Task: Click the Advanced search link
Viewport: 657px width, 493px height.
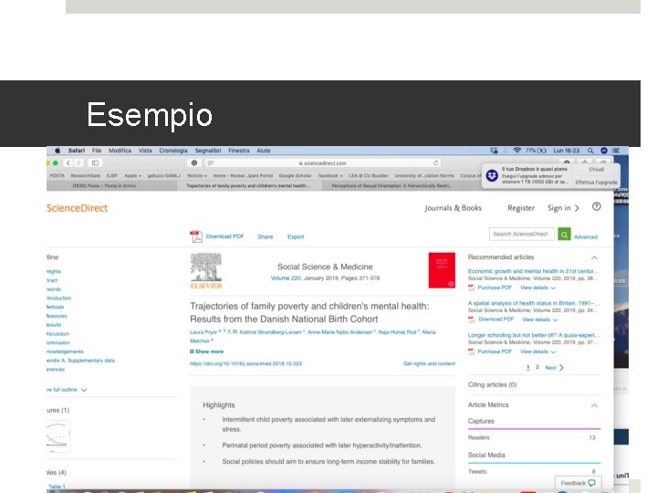Action: point(586,236)
